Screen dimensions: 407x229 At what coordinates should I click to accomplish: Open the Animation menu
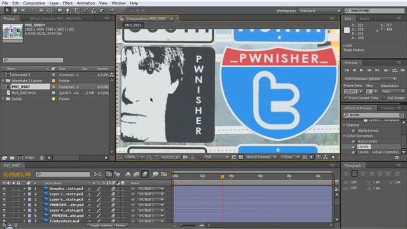(x=86, y=3)
